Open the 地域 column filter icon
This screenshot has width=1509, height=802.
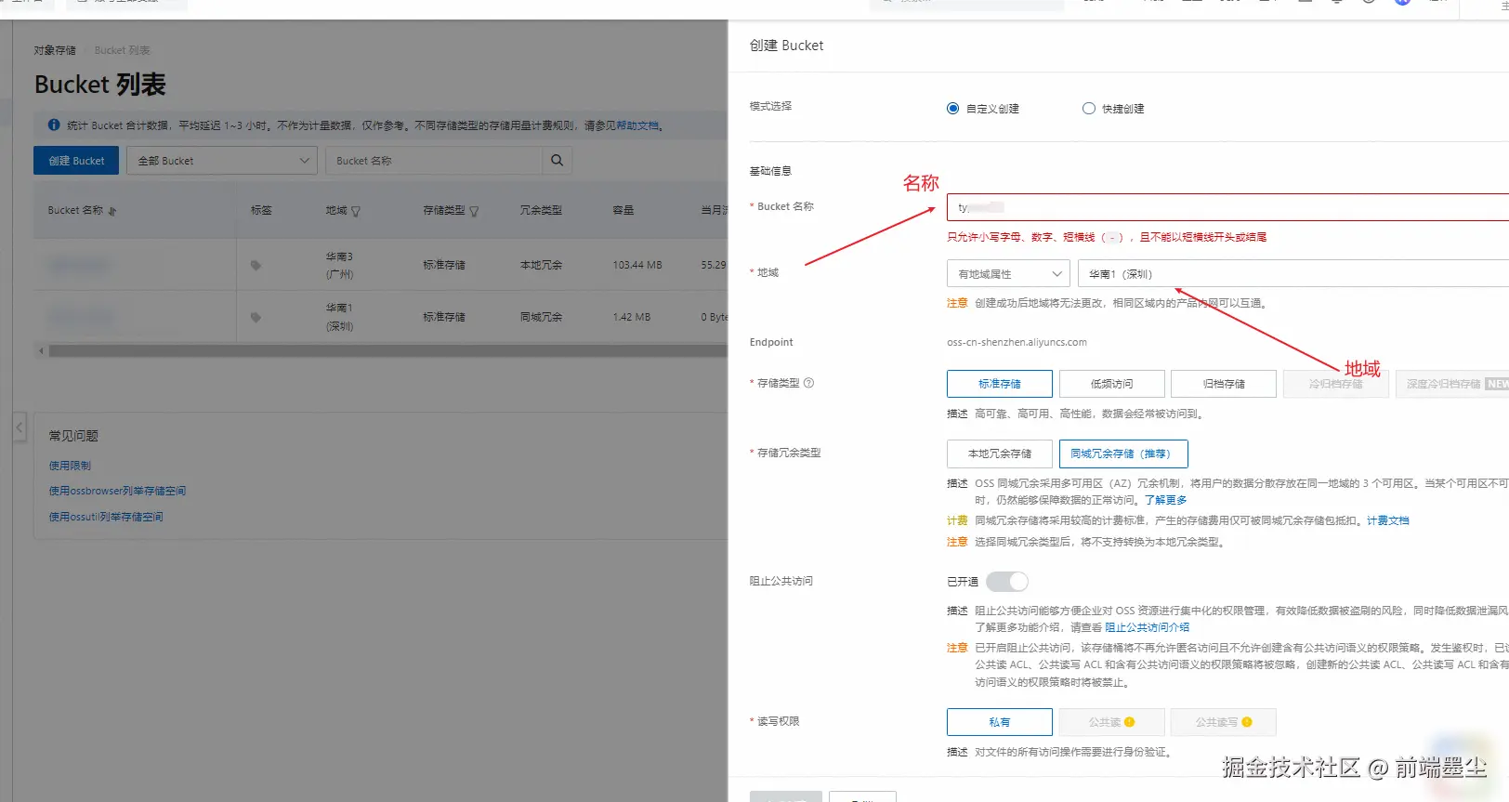pos(356,211)
